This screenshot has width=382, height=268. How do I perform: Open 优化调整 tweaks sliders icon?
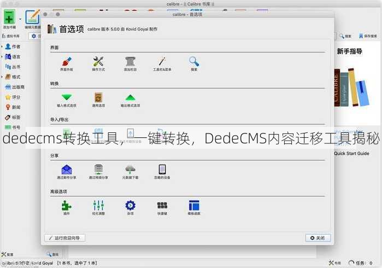tap(98, 208)
